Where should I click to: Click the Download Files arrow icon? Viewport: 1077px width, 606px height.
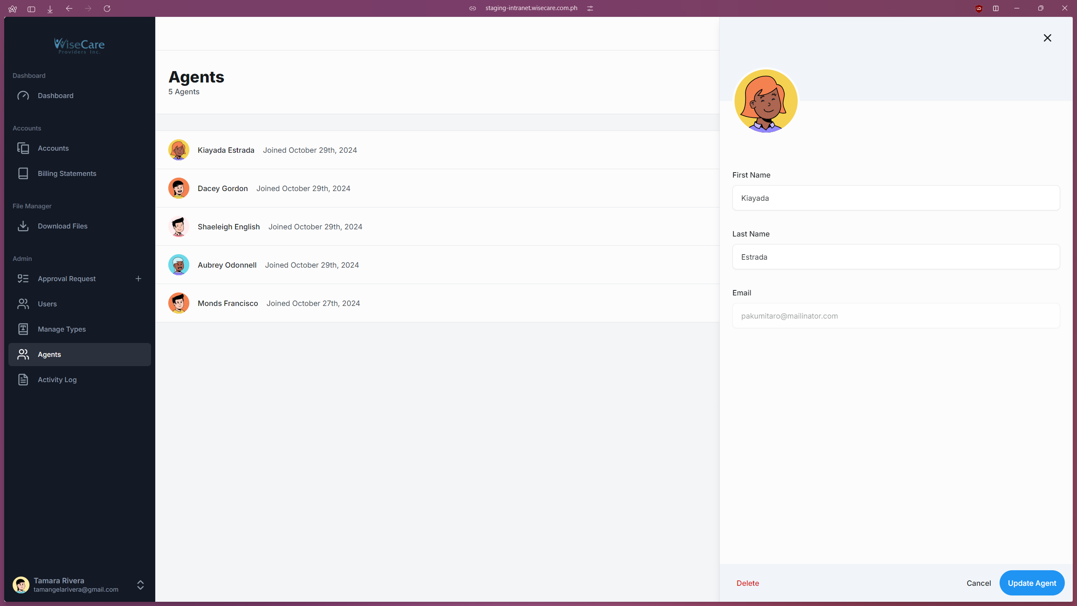23,226
